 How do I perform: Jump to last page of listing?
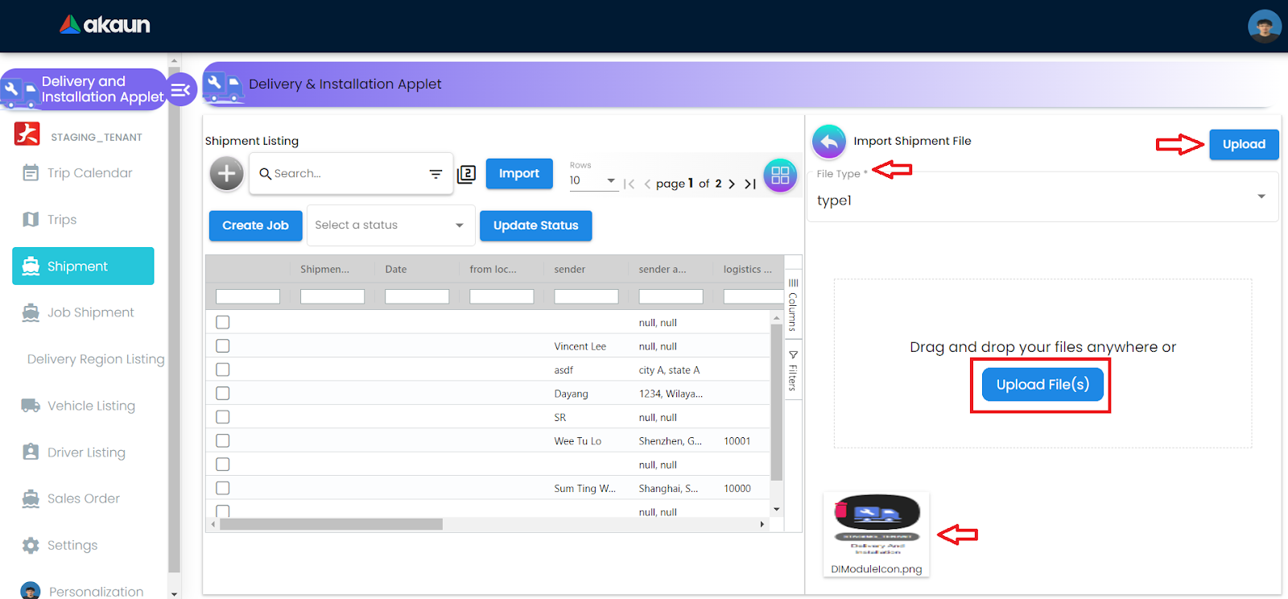[750, 184]
